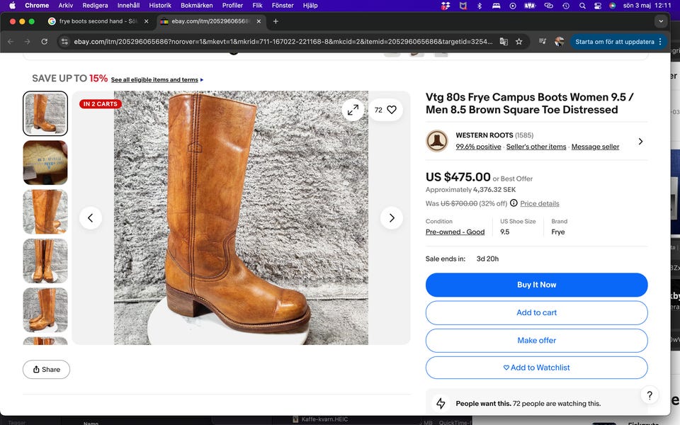Open the media control icon in toolbar
The width and height of the screenshot is (680, 425).
click(x=542, y=42)
